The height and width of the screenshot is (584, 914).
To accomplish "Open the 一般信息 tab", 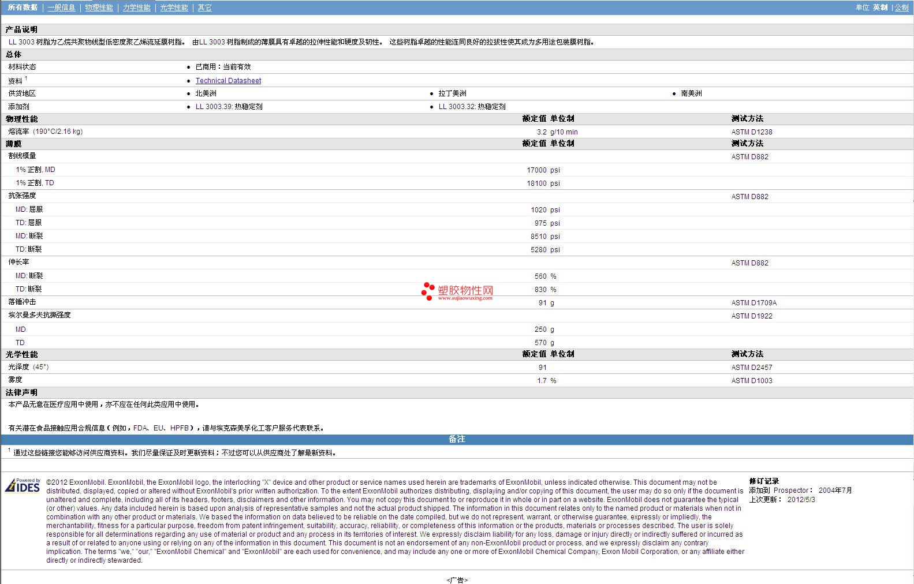I will [61, 8].
